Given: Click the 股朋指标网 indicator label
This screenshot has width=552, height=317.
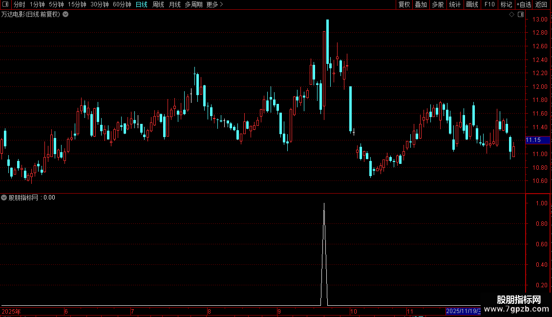Looking at the screenshot, I should 23,198.
